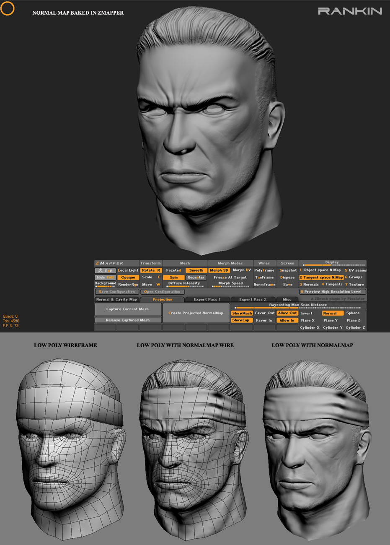
Task: Activate Rotate R transform mode
Action: (151, 270)
